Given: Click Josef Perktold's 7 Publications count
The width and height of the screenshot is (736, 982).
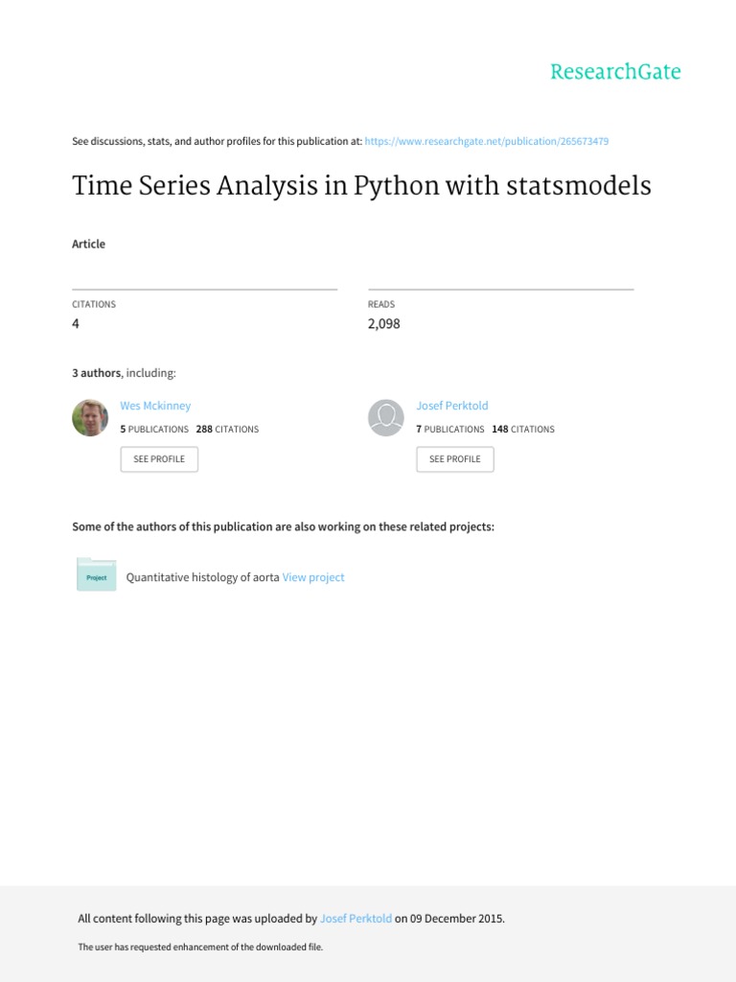Looking at the screenshot, I should tap(450, 430).
